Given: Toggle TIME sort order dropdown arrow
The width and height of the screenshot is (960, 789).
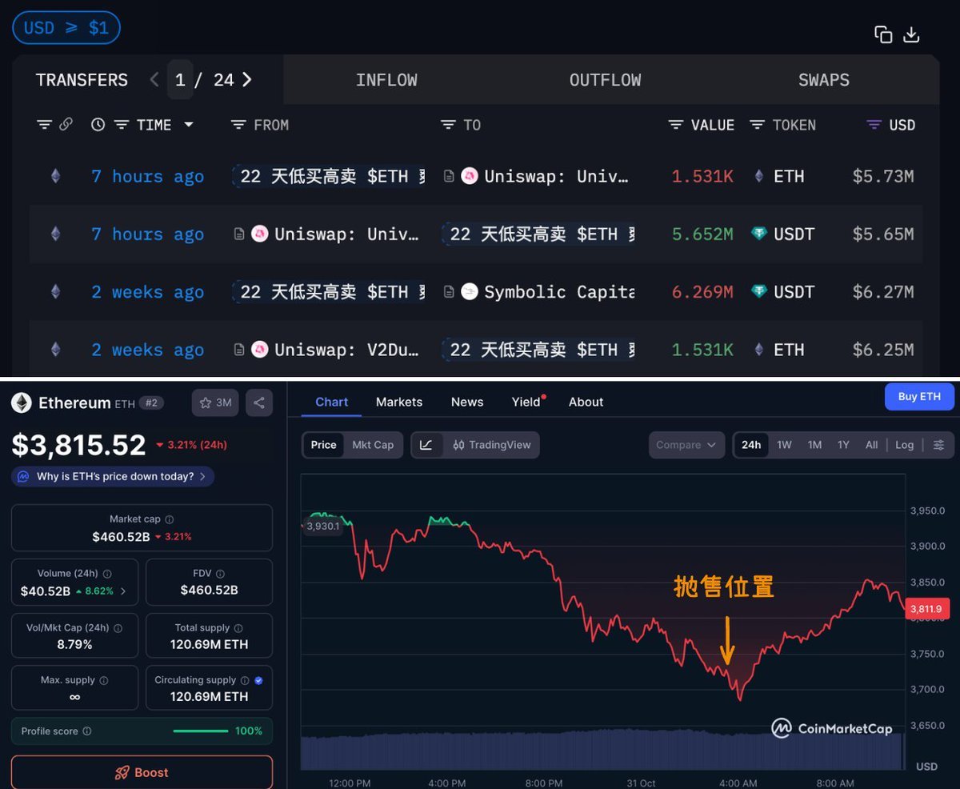Looking at the screenshot, I should click(x=189, y=125).
